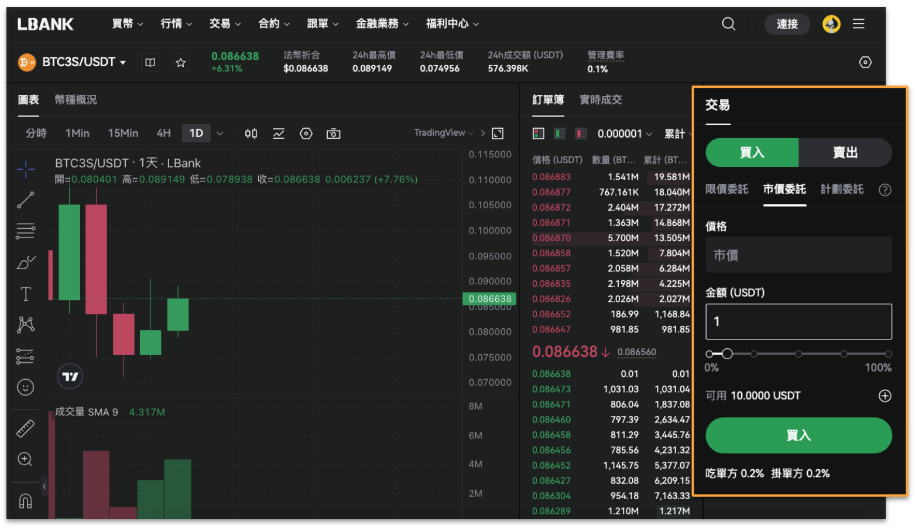Select the 分時 timeframe
This screenshot has width=915, height=529.
pyautogui.click(x=36, y=133)
